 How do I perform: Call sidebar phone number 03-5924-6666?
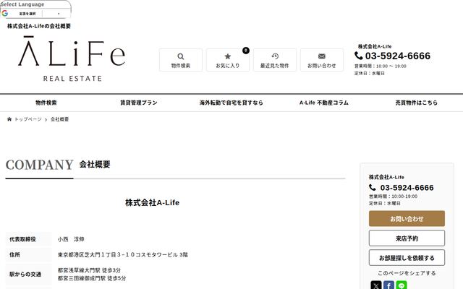(x=407, y=188)
